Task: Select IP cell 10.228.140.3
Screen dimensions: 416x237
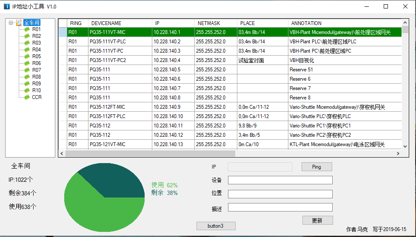Action: coord(173,51)
